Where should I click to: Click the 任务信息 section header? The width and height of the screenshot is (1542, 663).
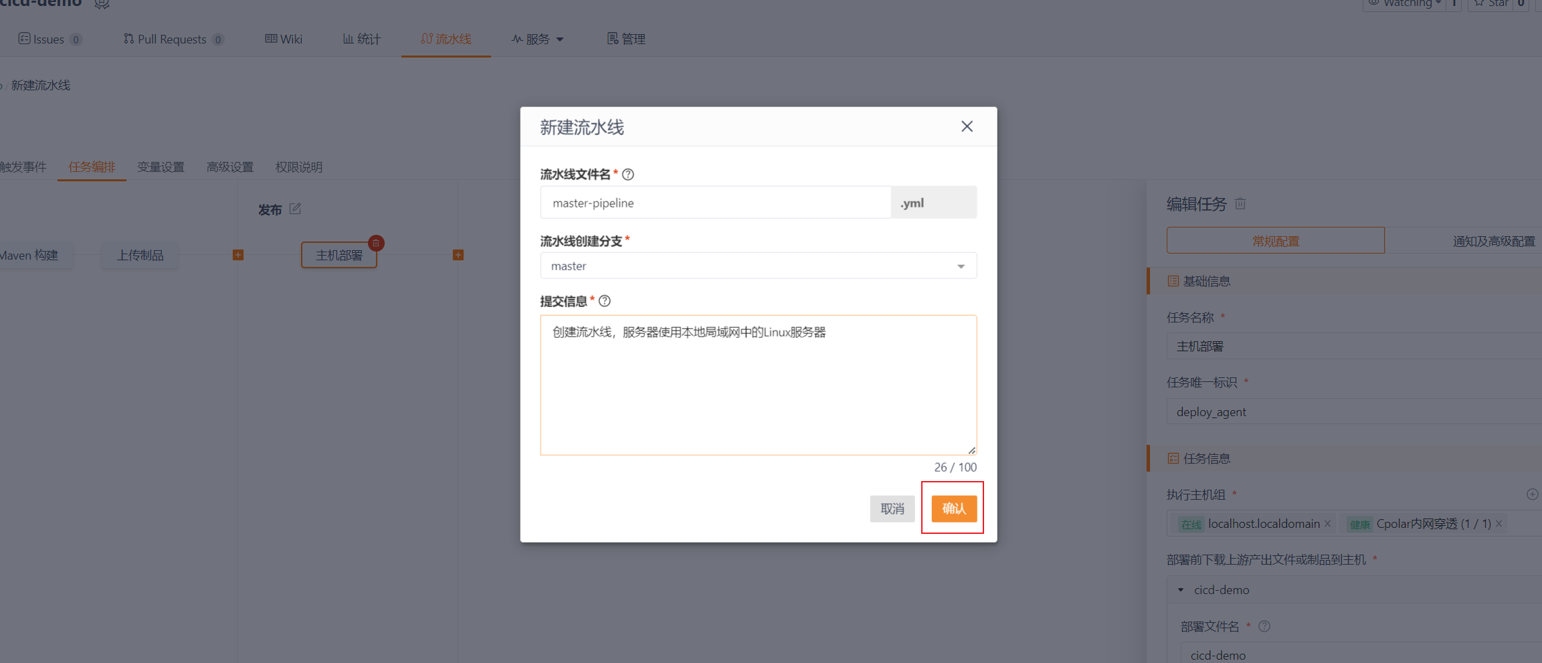[1345, 458]
